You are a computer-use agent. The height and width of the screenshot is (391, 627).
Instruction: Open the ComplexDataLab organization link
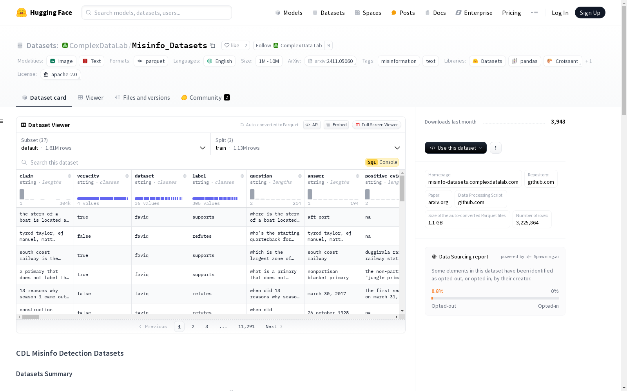[98, 45]
